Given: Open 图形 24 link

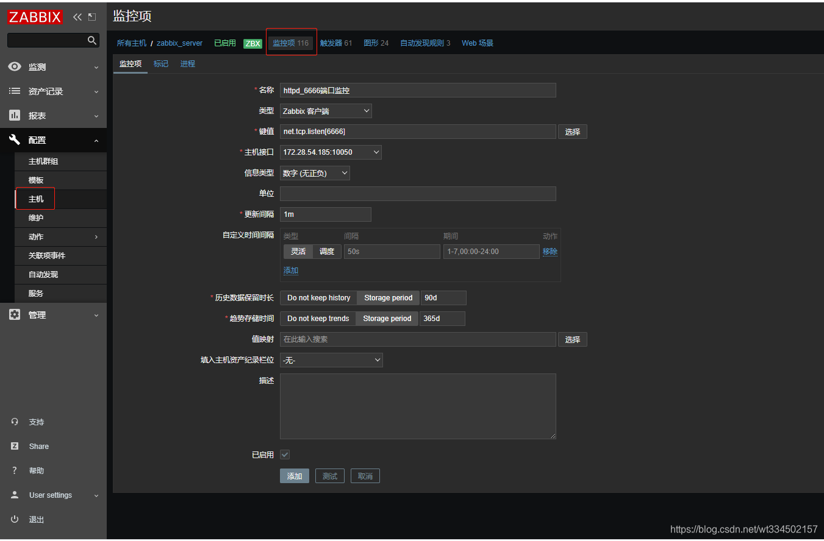Looking at the screenshot, I should [376, 43].
